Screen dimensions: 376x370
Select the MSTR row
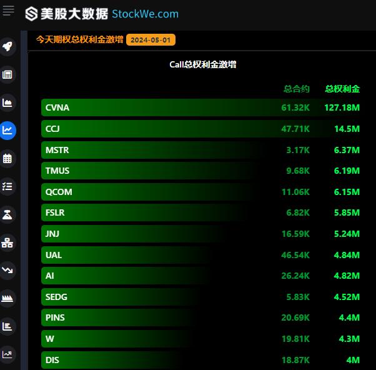[x=200, y=150]
